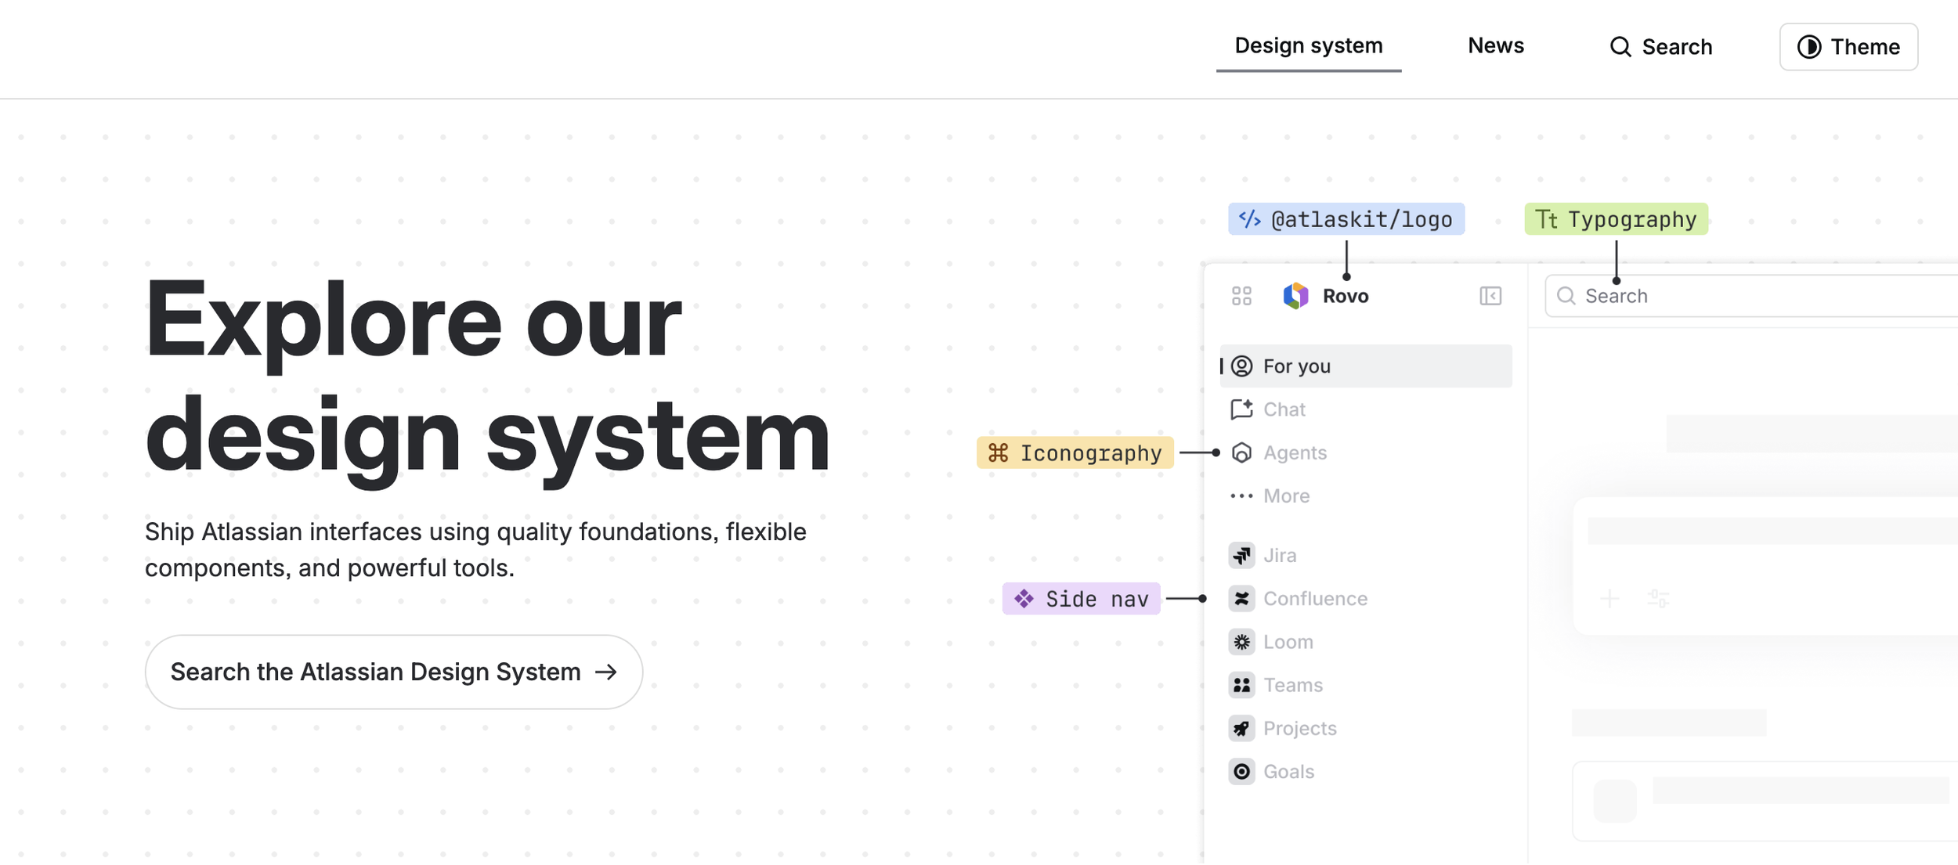Viewport: 1958px width, 865px height.
Task: Click the For you person icon
Action: pyautogui.click(x=1241, y=366)
